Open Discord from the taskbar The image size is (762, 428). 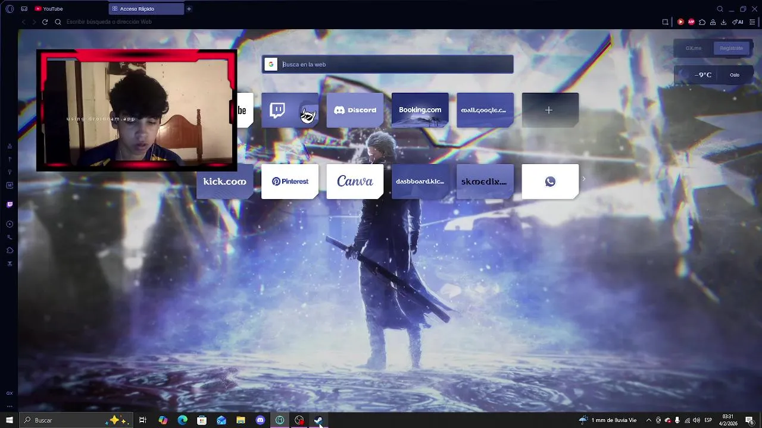tap(260, 420)
